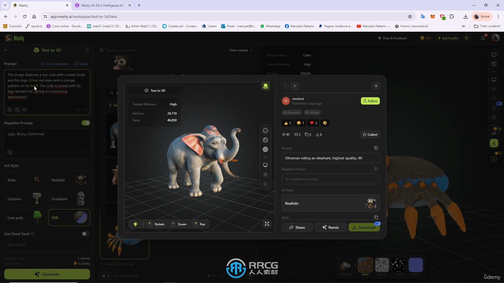Select the rotate view tool
Image resolution: width=504 pixels, height=283 pixels.
point(156,224)
